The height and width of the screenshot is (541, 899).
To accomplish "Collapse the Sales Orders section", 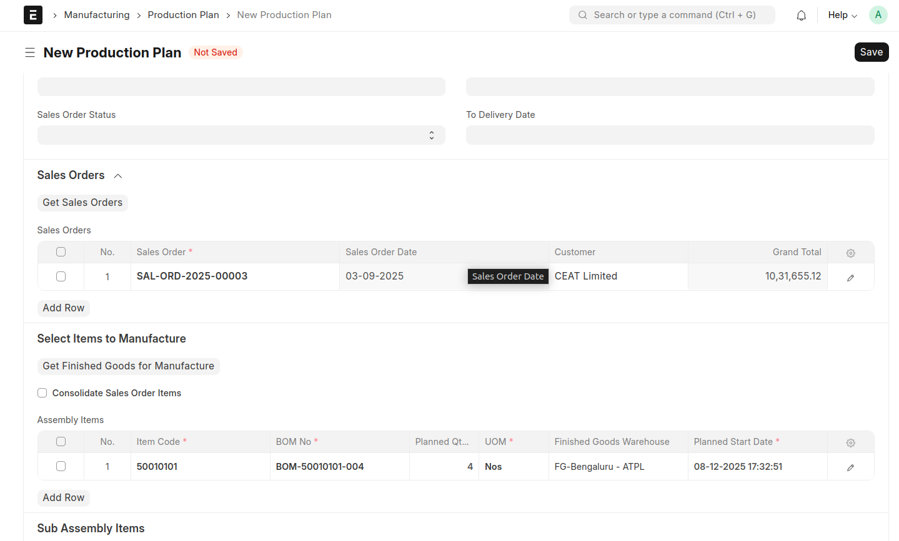I will pyautogui.click(x=117, y=176).
